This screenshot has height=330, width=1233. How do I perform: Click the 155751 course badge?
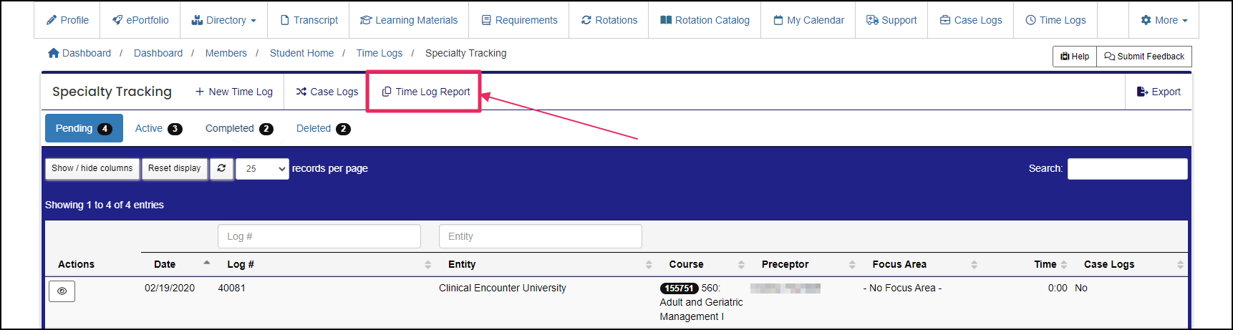[x=679, y=288]
